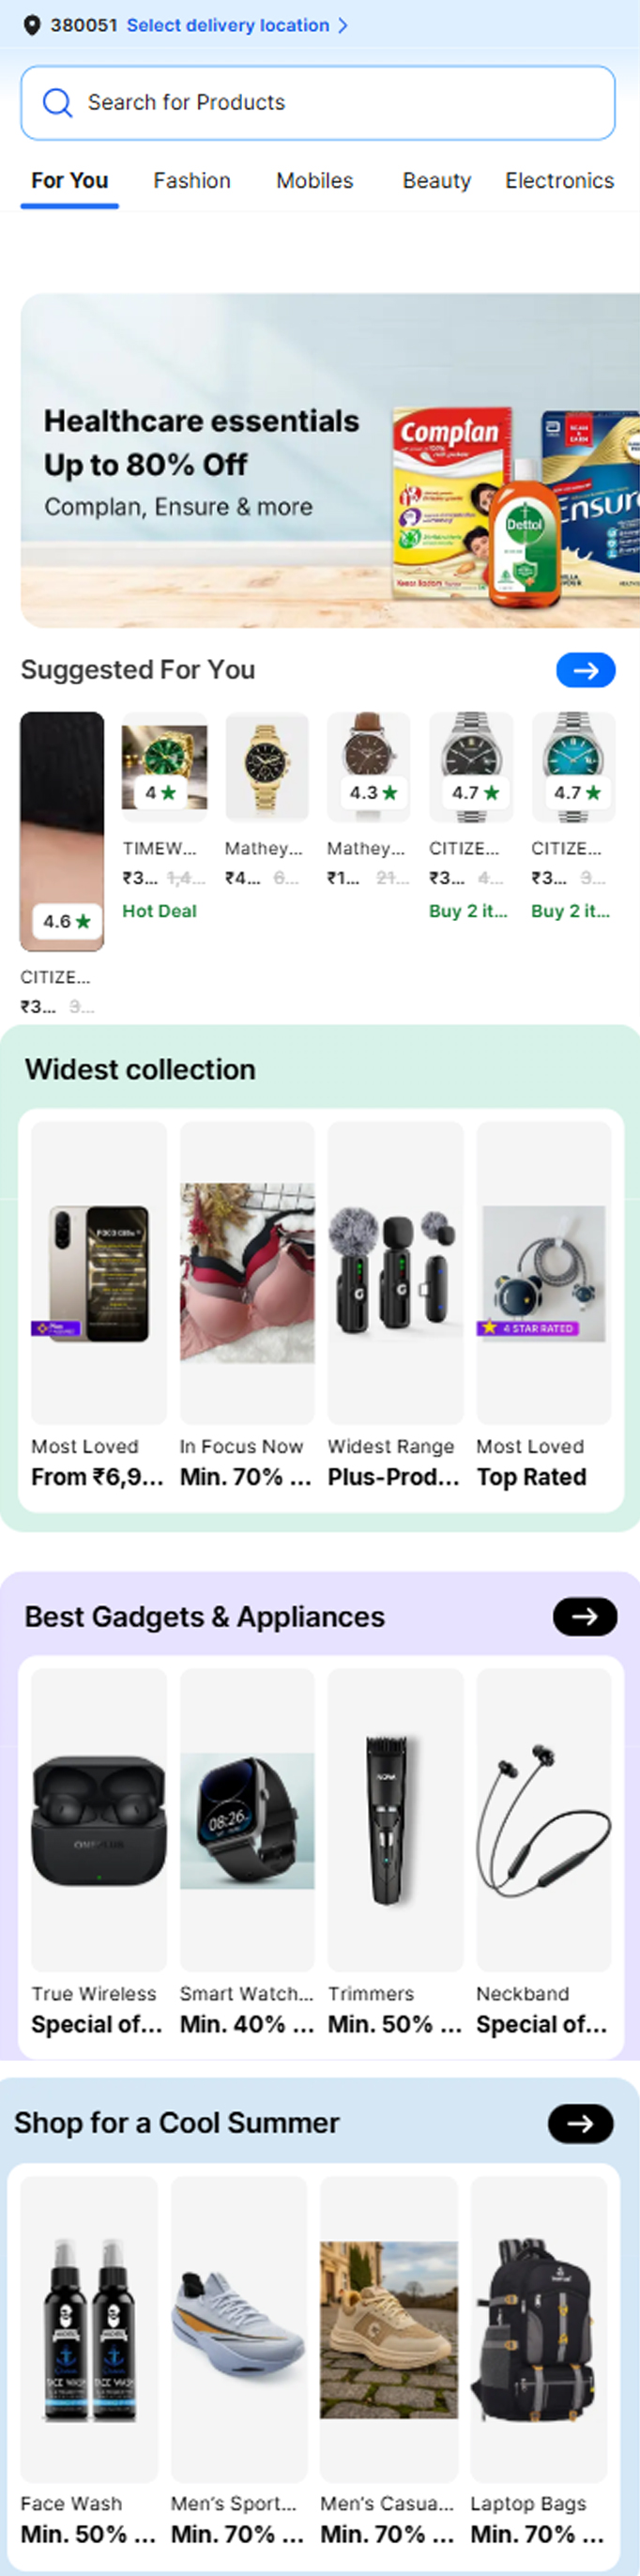Go to the Electronics tab
The width and height of the screenshot is (640, 2576).
(x=559, y=181)
